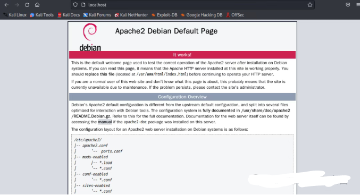Open the Kali Tools bookmark
Image resolution: width=361 pixels, height=195 pixels.
pyautogui.click(x=41, y=15)
